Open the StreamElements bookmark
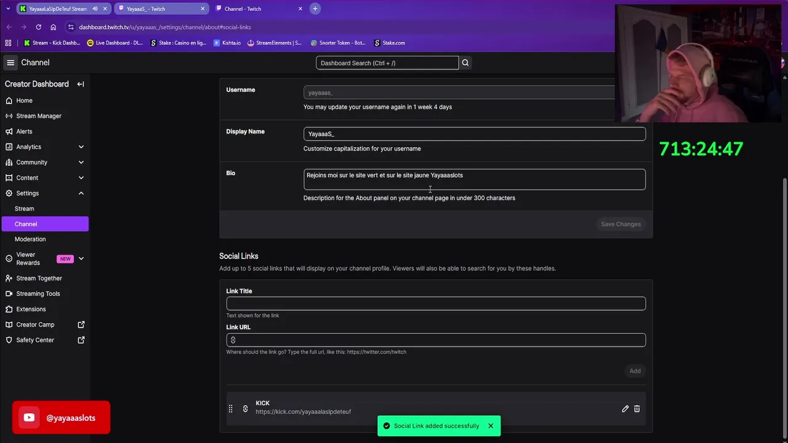 point(275,43)
